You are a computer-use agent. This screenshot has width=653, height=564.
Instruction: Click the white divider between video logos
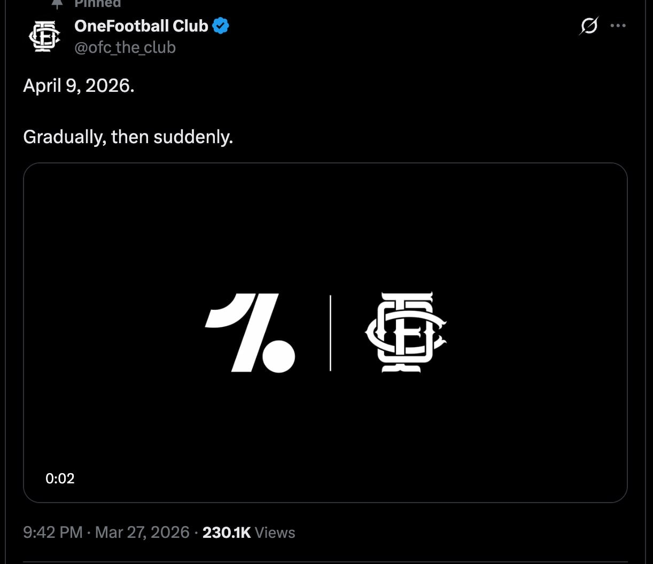[x=330, y=332]
